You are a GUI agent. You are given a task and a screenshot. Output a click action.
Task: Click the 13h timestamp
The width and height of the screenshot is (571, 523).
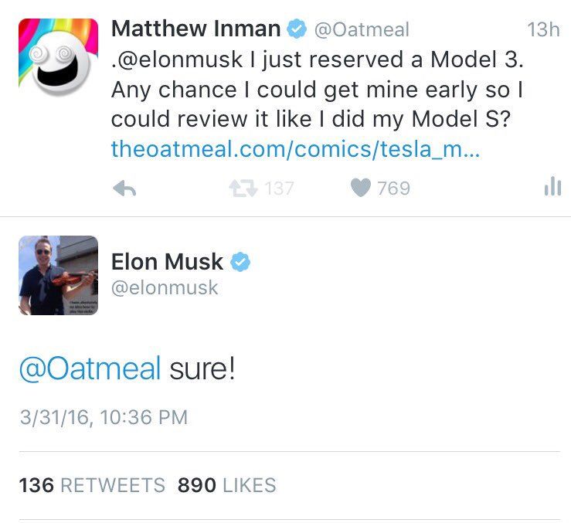[x=542, y=30]
